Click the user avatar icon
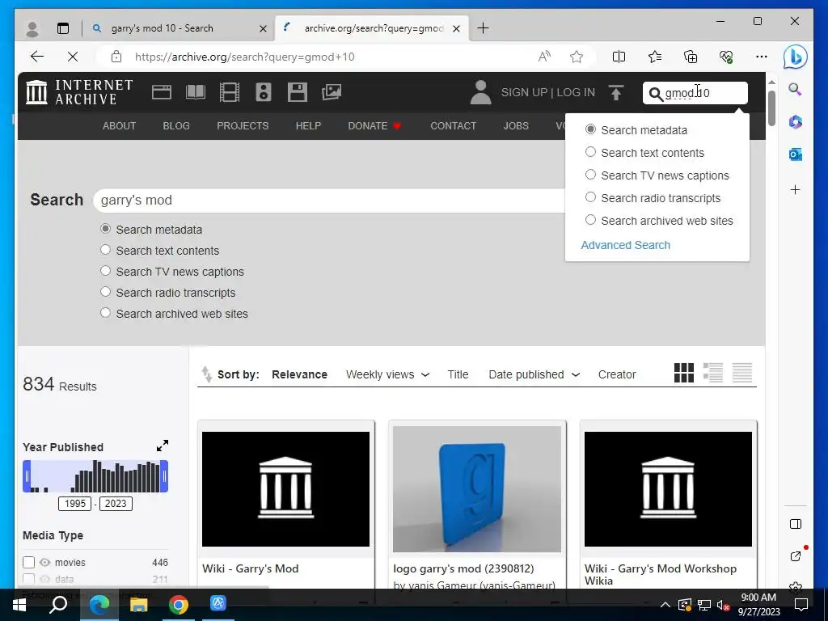Image resolution: width=828 pixels, height=621 pixels. point(480,92)
